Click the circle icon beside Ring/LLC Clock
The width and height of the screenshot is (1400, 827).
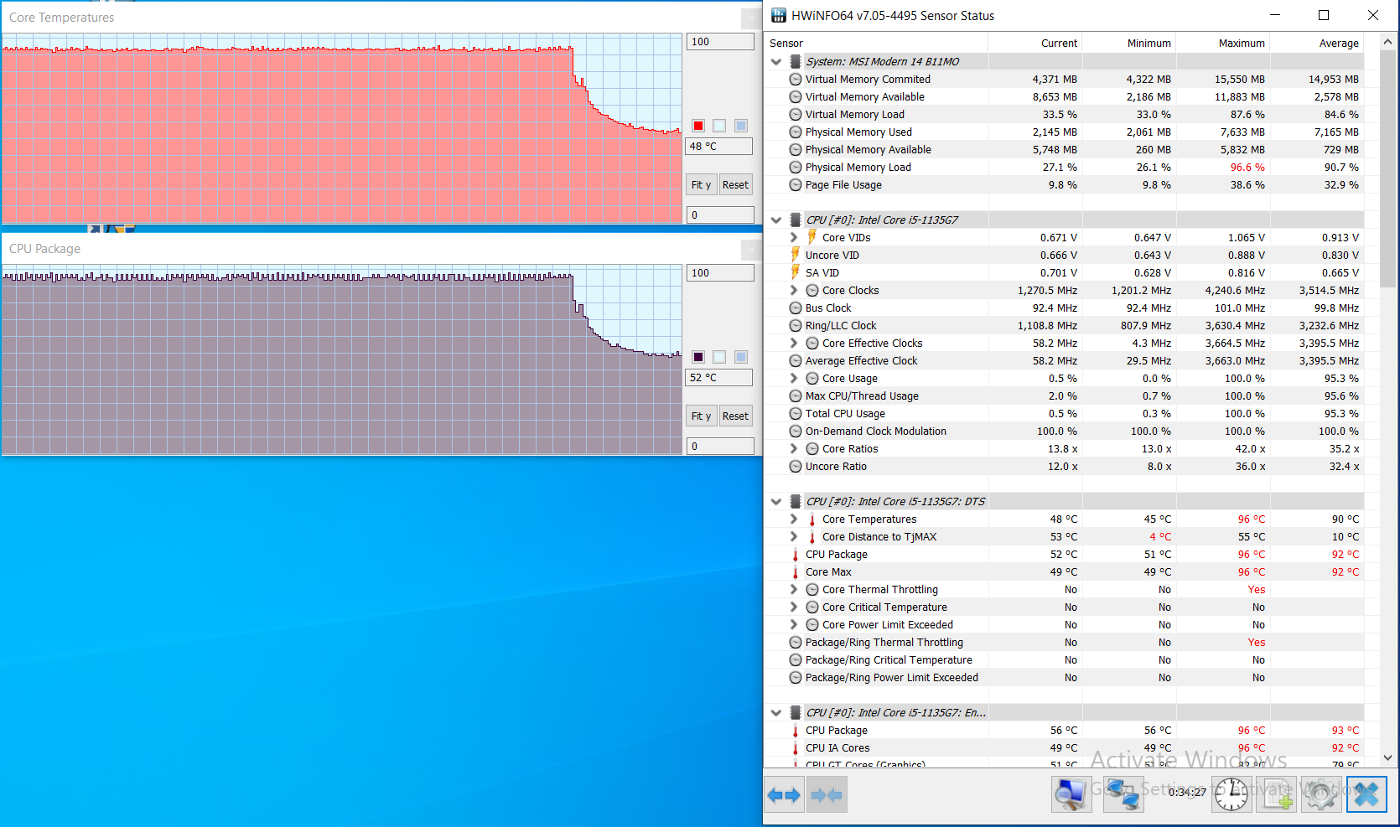tap(796, 325)
